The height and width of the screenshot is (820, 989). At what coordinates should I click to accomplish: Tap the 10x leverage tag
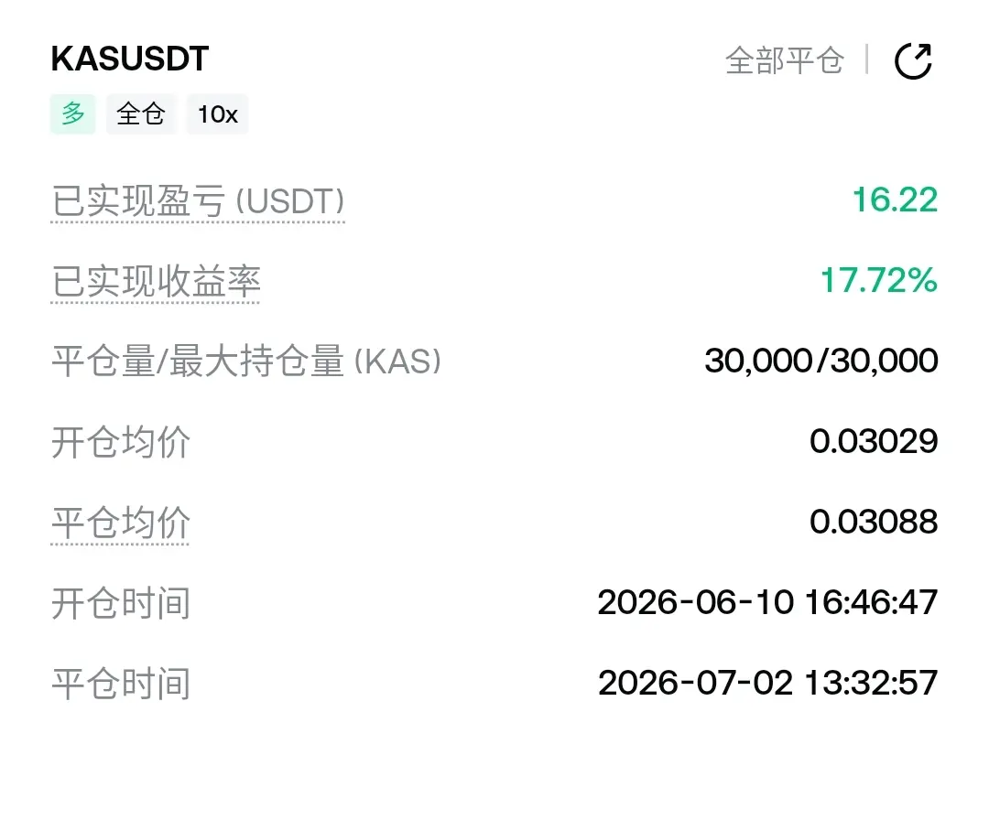pos(218,114)
